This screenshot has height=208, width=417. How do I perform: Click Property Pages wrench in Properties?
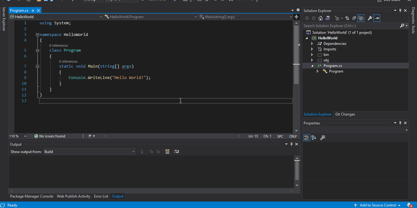(x=323, y=138)
